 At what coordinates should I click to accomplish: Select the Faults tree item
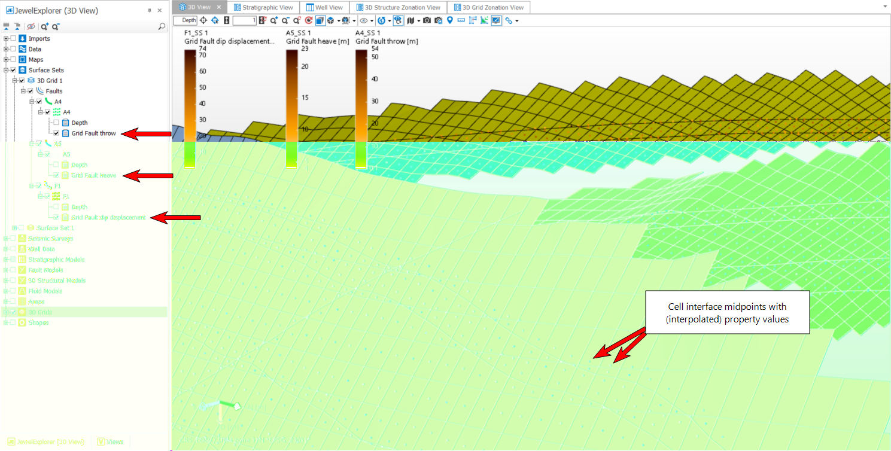point(54,91)
